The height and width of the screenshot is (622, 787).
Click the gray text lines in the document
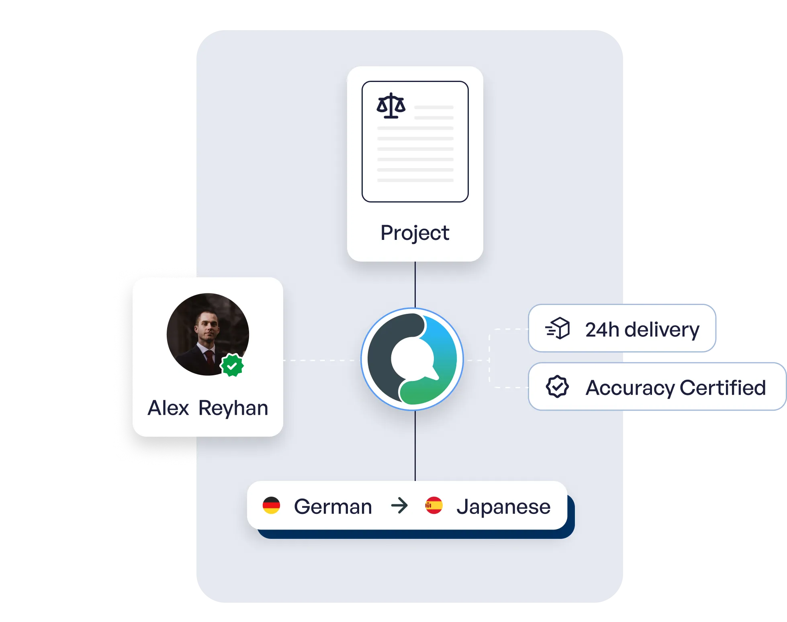(x=415, y=154)
